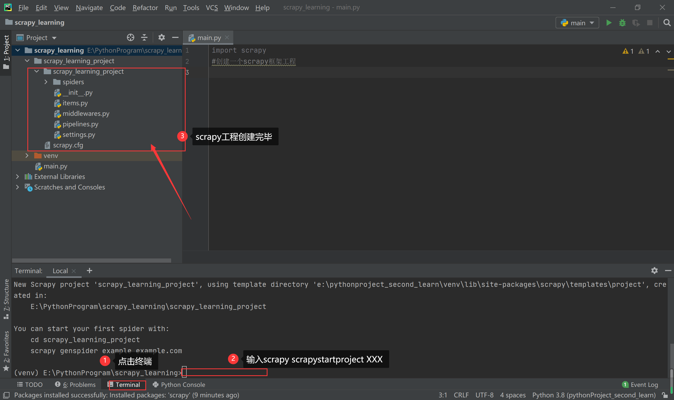Open the Refactor menu
The image size is (674, 400).
[x=145, y=8]
